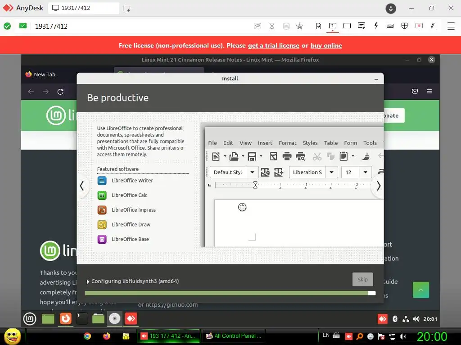
Task: Open the Liberation S font dropdown arrow
Action: pyautogui.click(x=331, y=172)
